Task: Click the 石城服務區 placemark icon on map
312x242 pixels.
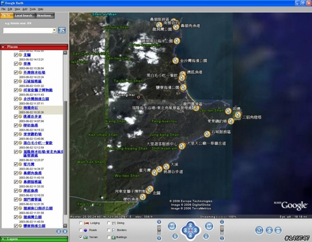Action: 207,134
